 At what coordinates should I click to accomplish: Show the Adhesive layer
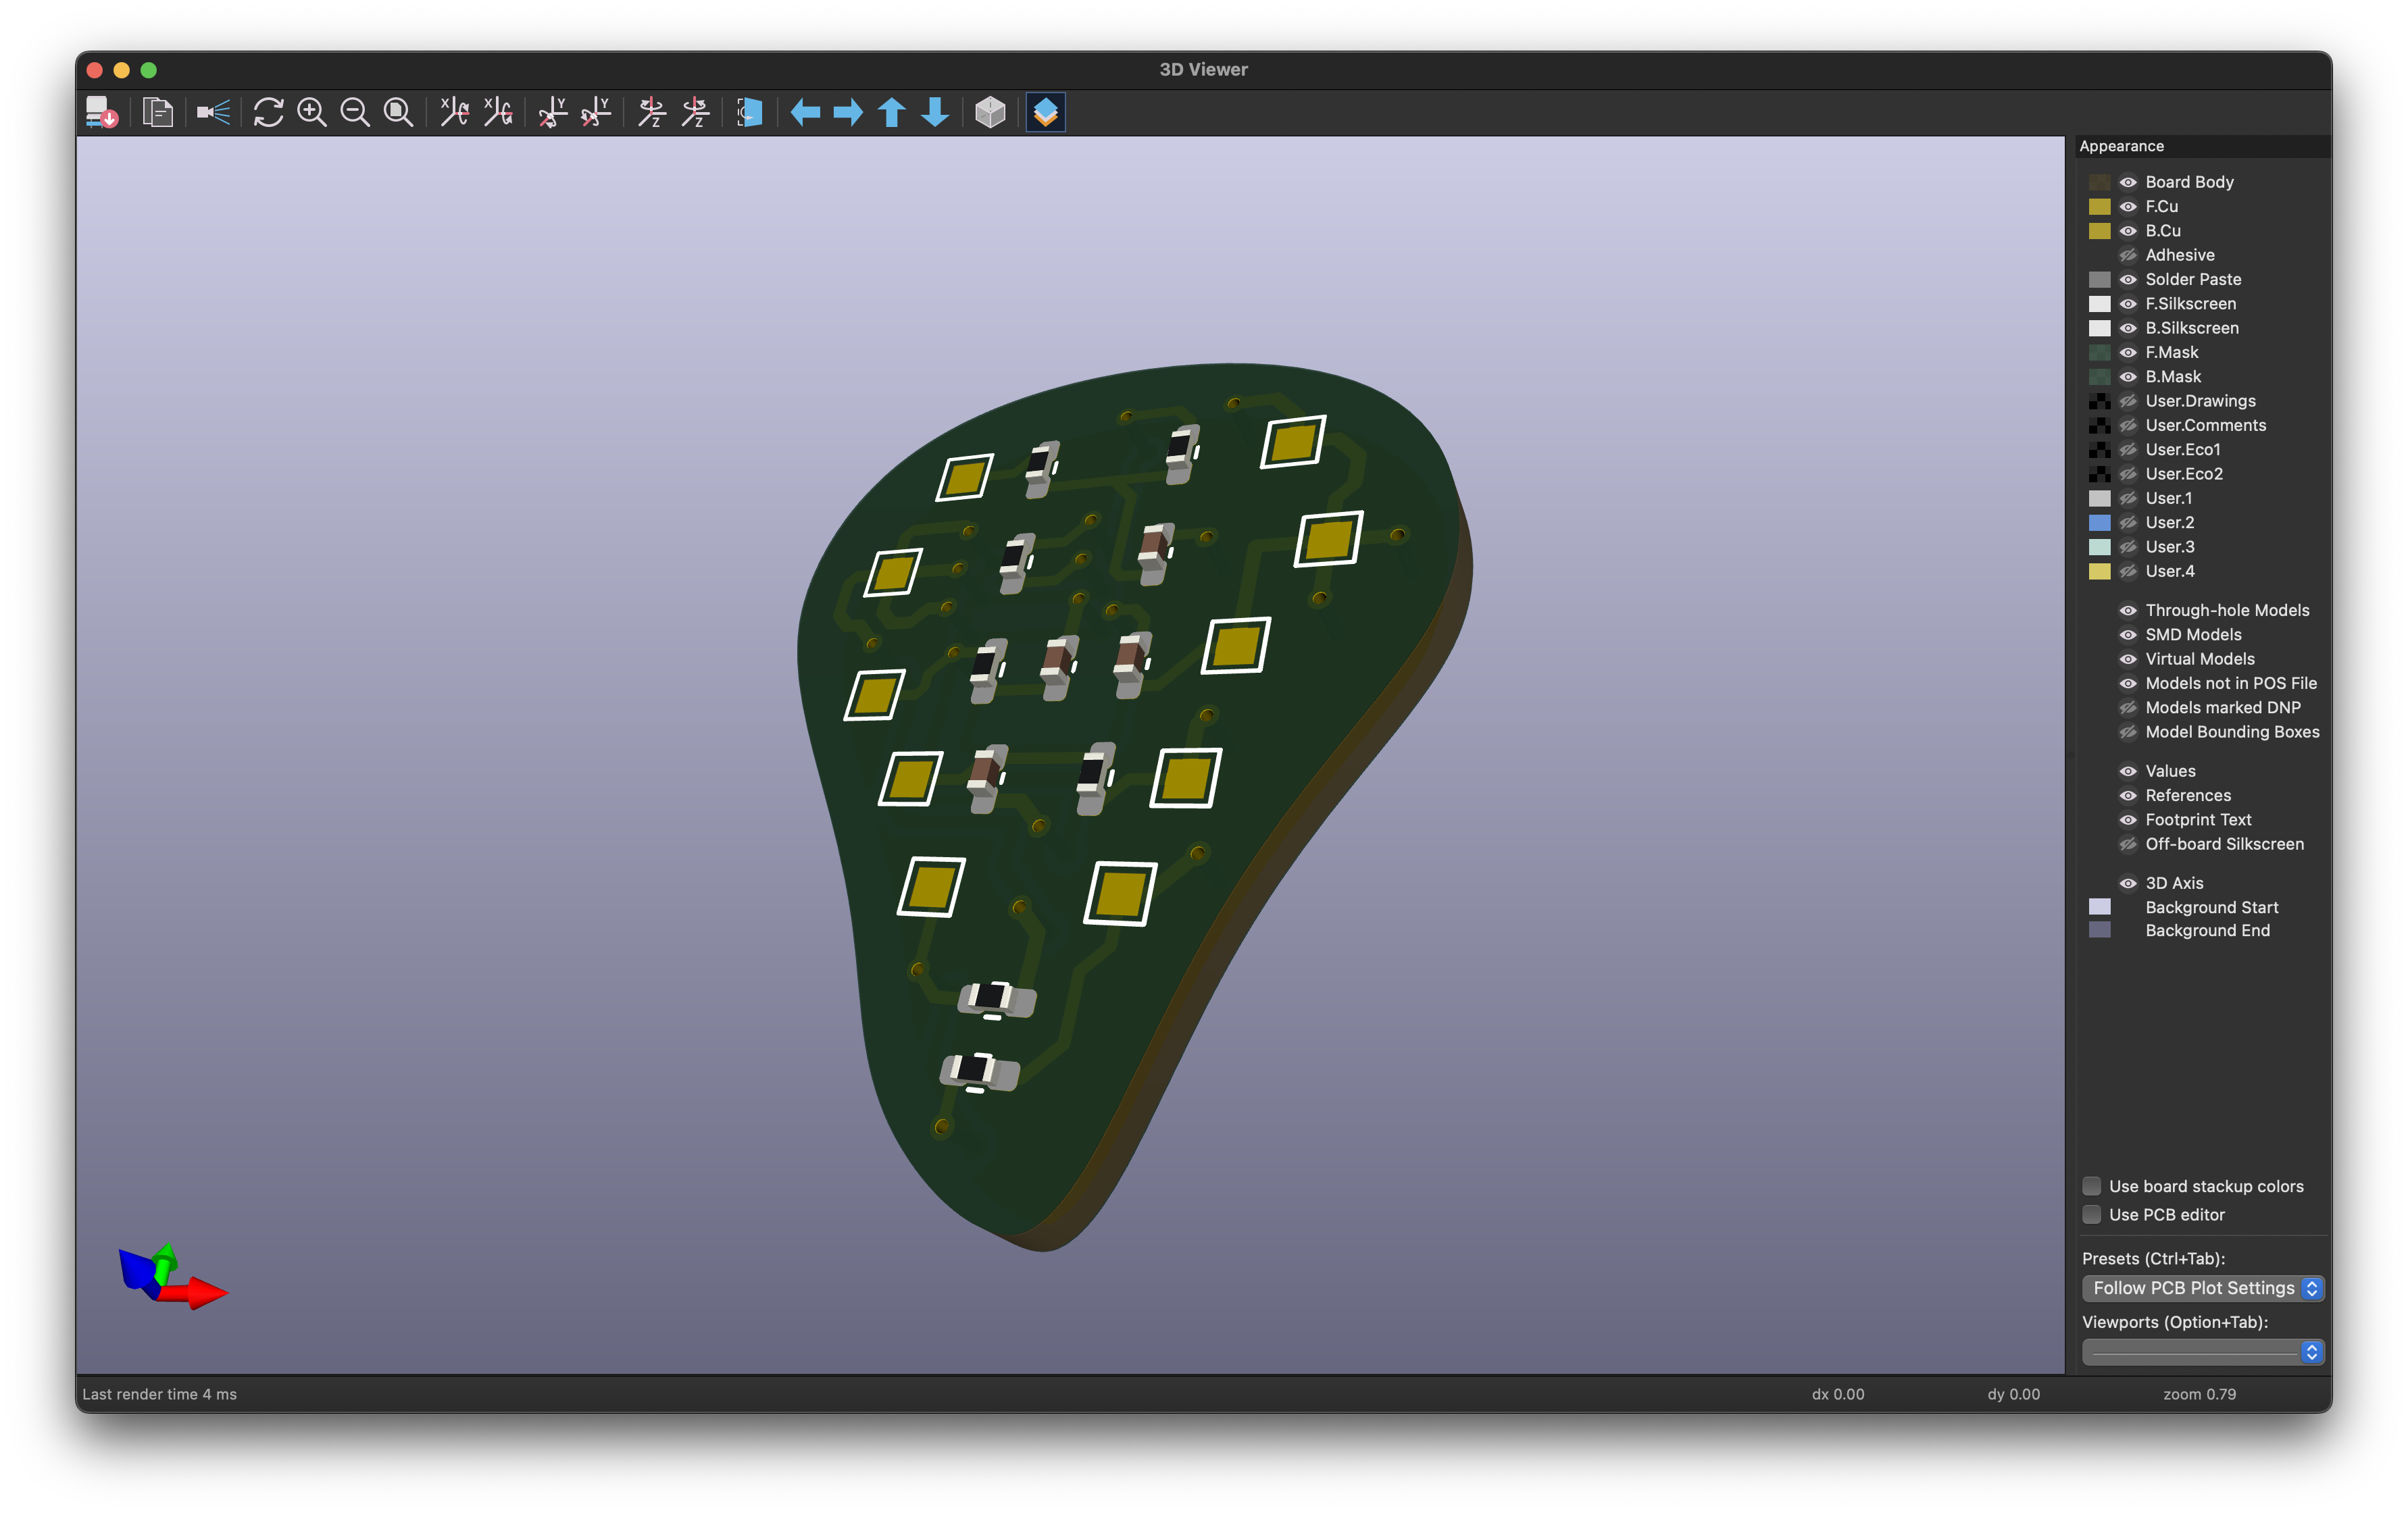point(2128,255)
